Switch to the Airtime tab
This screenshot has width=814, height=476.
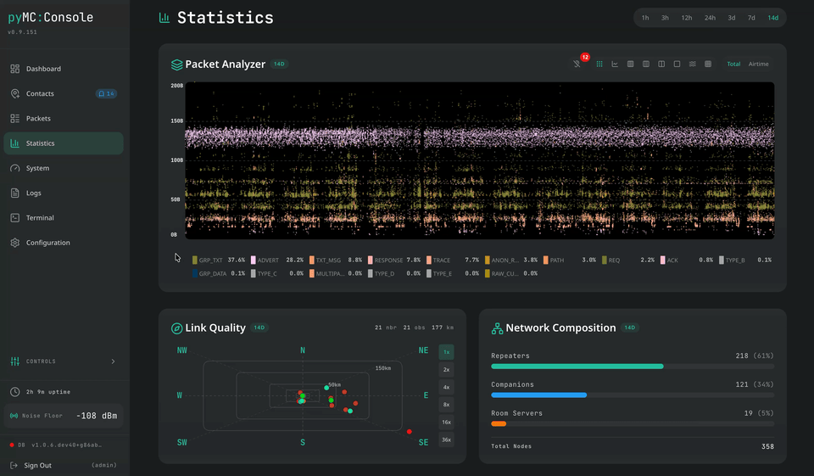758,64
